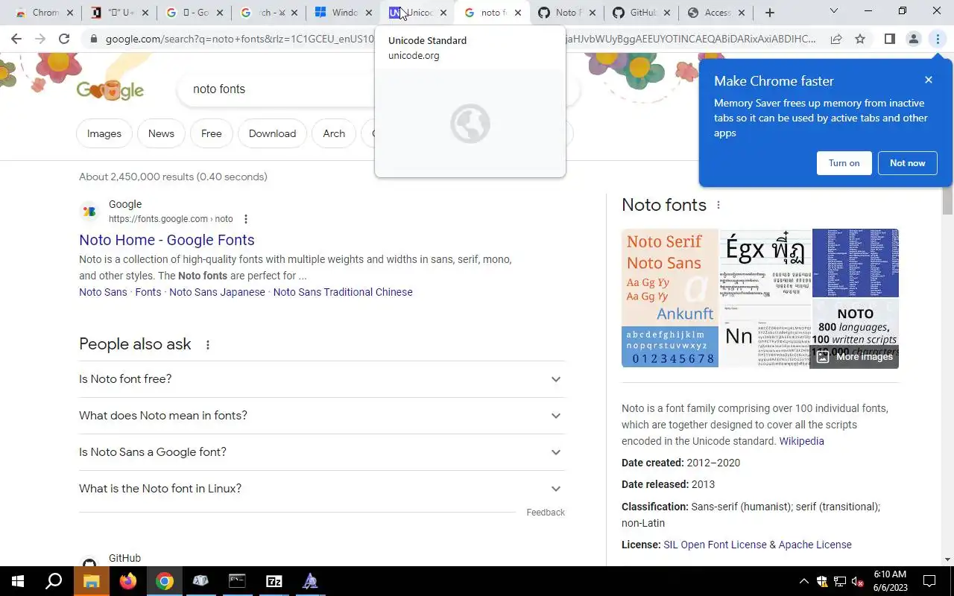Open SIL Open Font License link

pos(715,545)
